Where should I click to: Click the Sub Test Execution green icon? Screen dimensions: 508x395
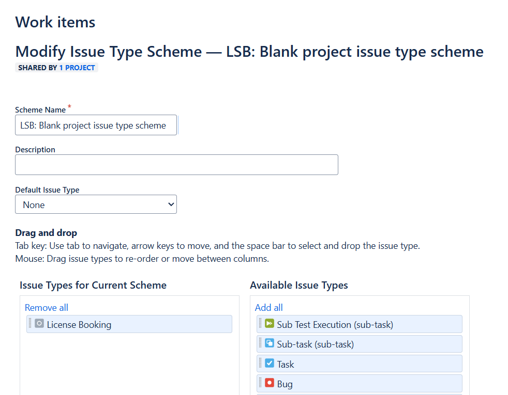click(269, 323)
